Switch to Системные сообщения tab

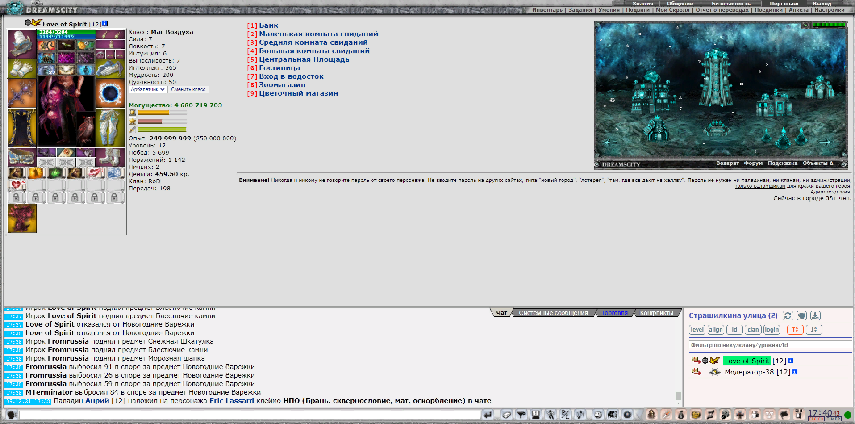pos(553,313)
